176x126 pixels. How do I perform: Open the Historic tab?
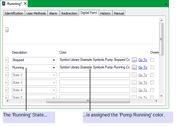pos(105,13)
